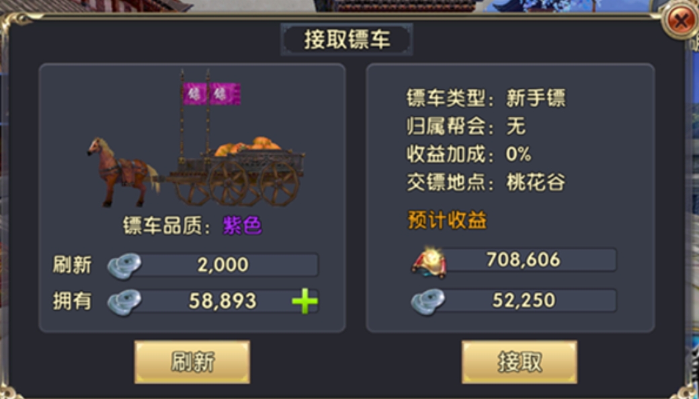699x399 pixels.
Task: Click the silver coin icon beside 拥有
Action: (x=124, y=302)
